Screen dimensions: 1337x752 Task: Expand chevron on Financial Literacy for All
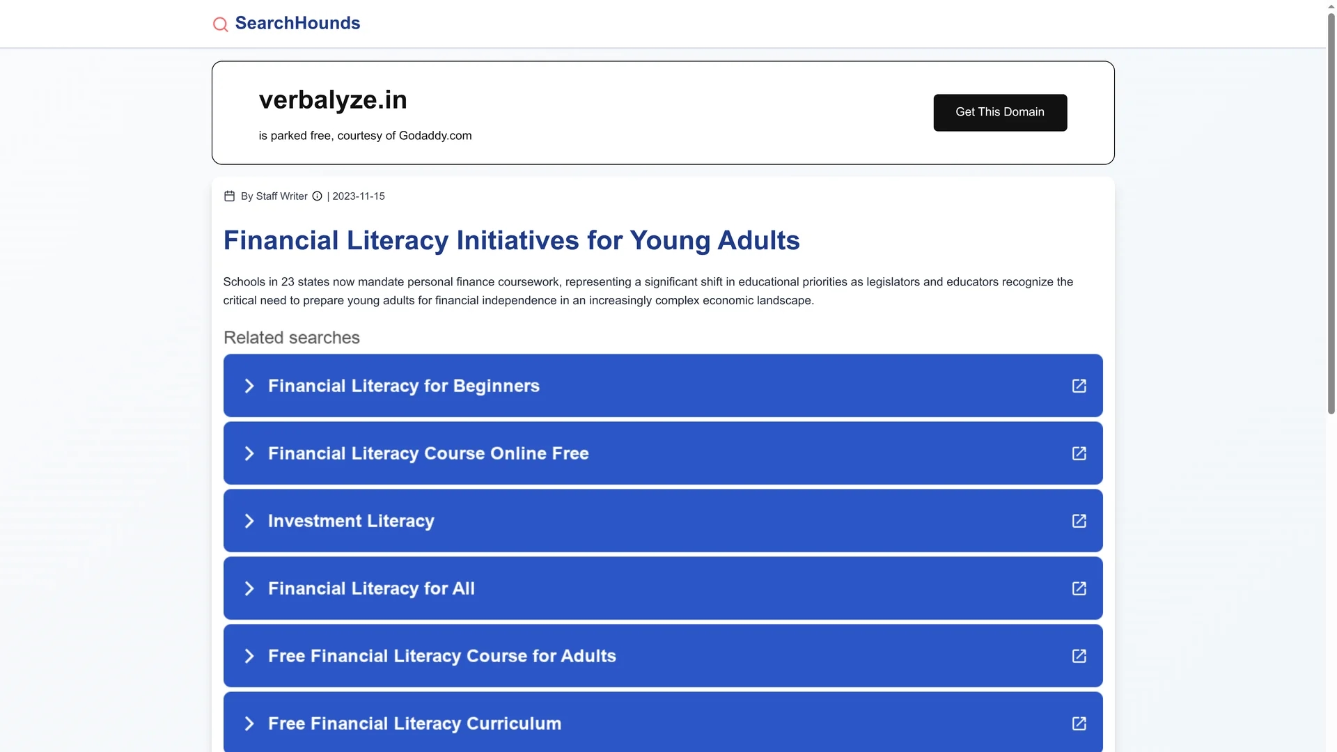coord(249,588)
